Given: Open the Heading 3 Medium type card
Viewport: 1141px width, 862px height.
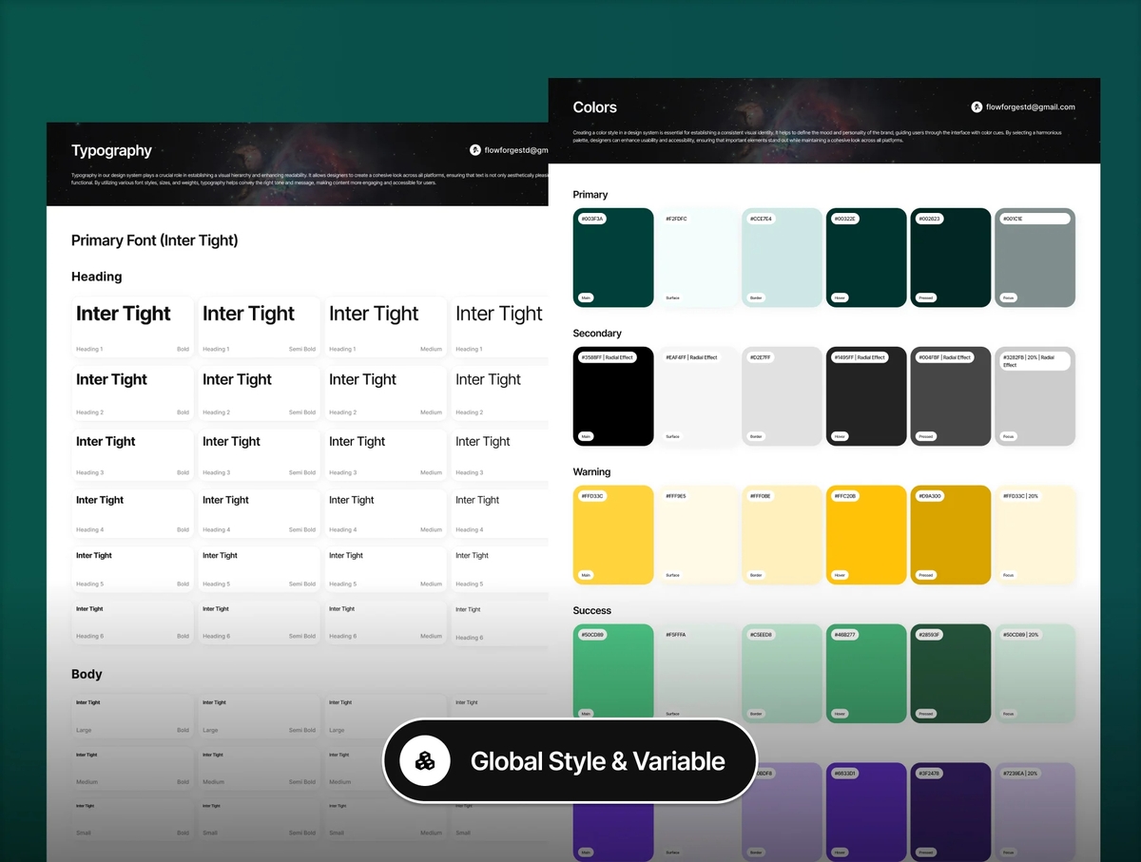Looking at the screenshot, I should (x=385, y=453).
